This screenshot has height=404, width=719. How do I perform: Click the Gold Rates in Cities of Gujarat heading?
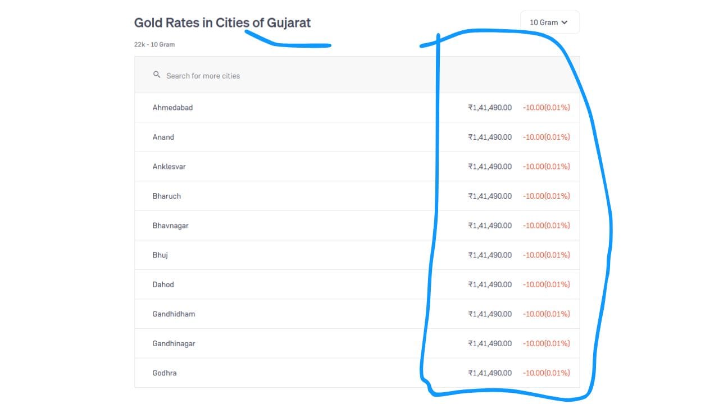[x=222, y=22]
